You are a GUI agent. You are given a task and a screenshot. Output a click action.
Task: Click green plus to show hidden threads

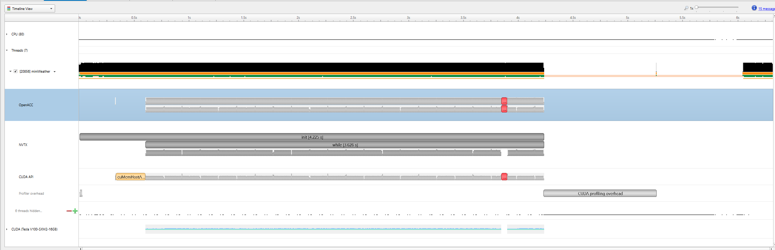pos(75,211)
